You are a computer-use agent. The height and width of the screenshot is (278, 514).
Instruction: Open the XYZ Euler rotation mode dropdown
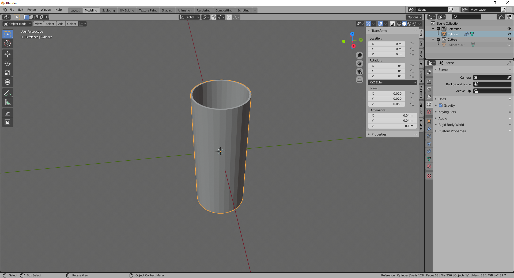(x=392, y=82)
